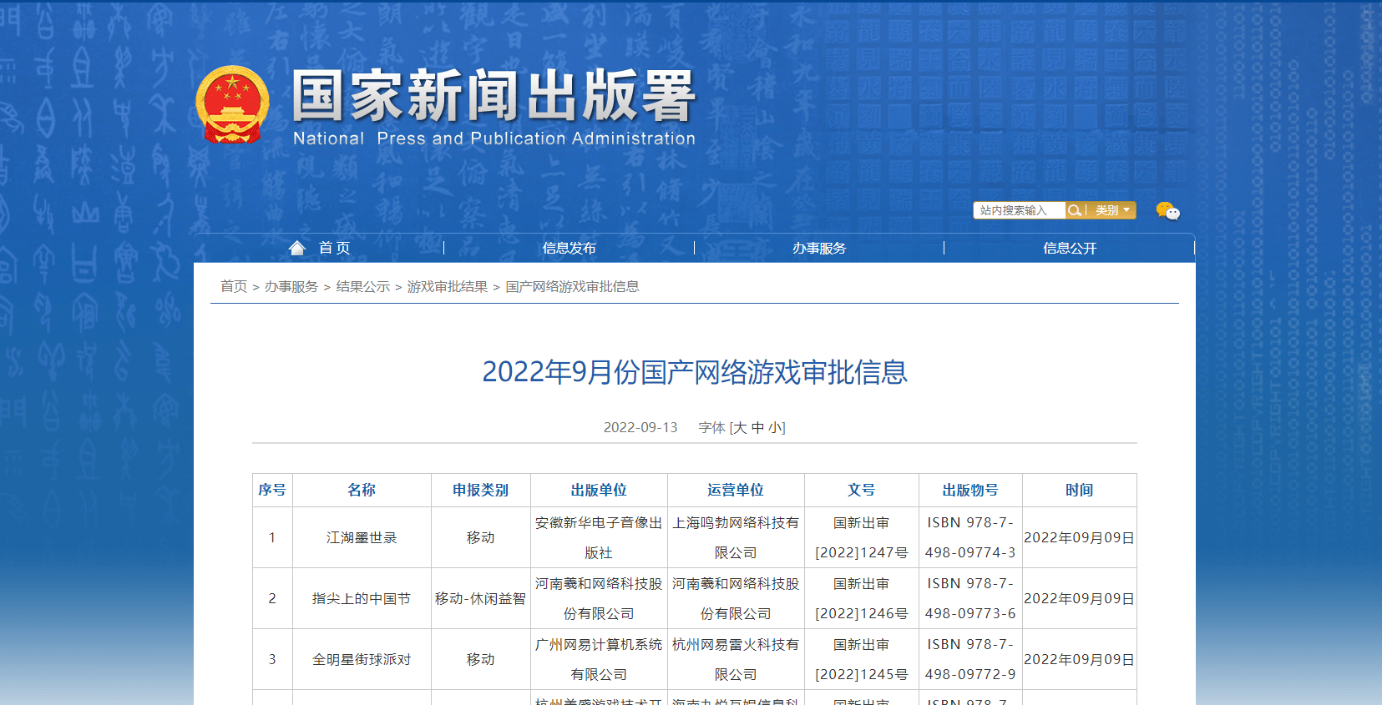Image resolution: width=1382 pixels, height=705 pixels.
Task: Set font size to 大
Action: 740,428
